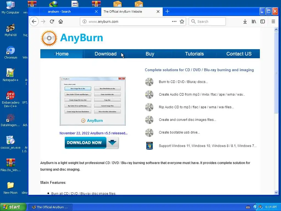Click the page scrollbar up arrow
The height and width of the screenshot is (211, 281).
click(276, 30)
